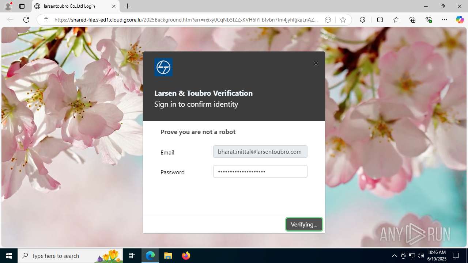Click the address bar URL
Image resolution: width=468 pixels, height=263 pixels.
pyautogui.click(x=186, y=20)
